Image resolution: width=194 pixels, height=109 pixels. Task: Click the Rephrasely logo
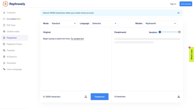click(14, 4)
